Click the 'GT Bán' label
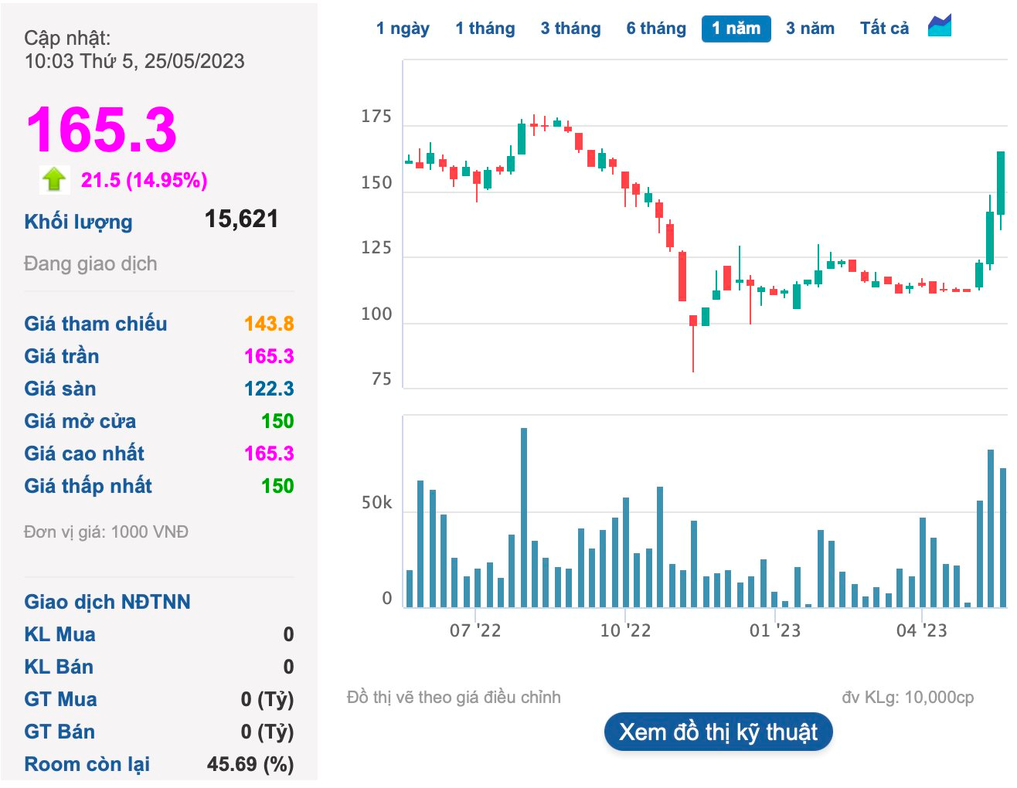 59,732
